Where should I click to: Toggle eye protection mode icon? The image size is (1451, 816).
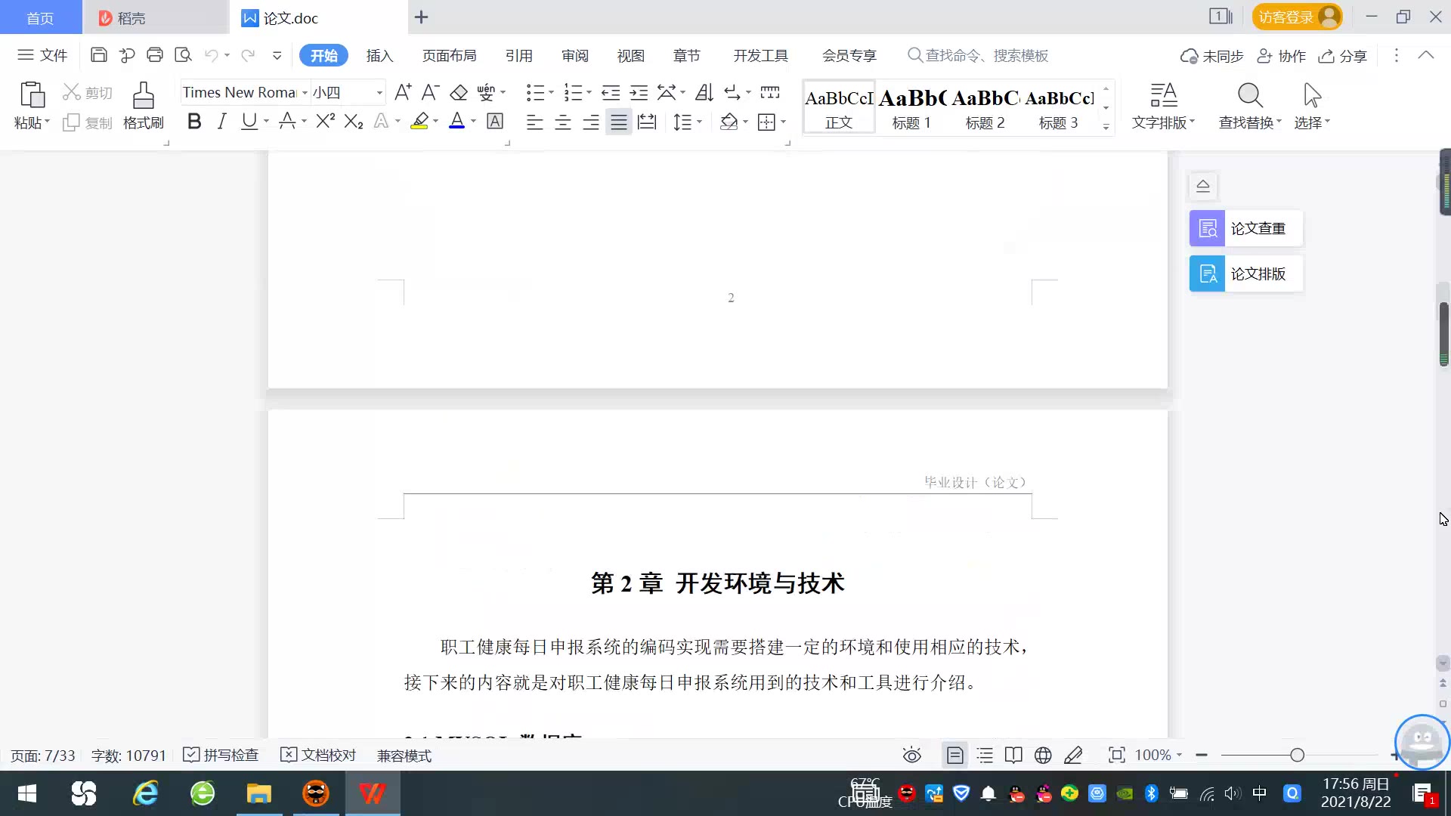click(x=912, y=755)
